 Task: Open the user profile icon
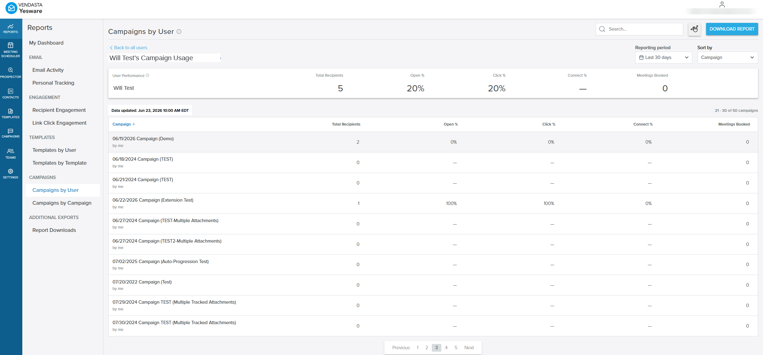point(722,5)
